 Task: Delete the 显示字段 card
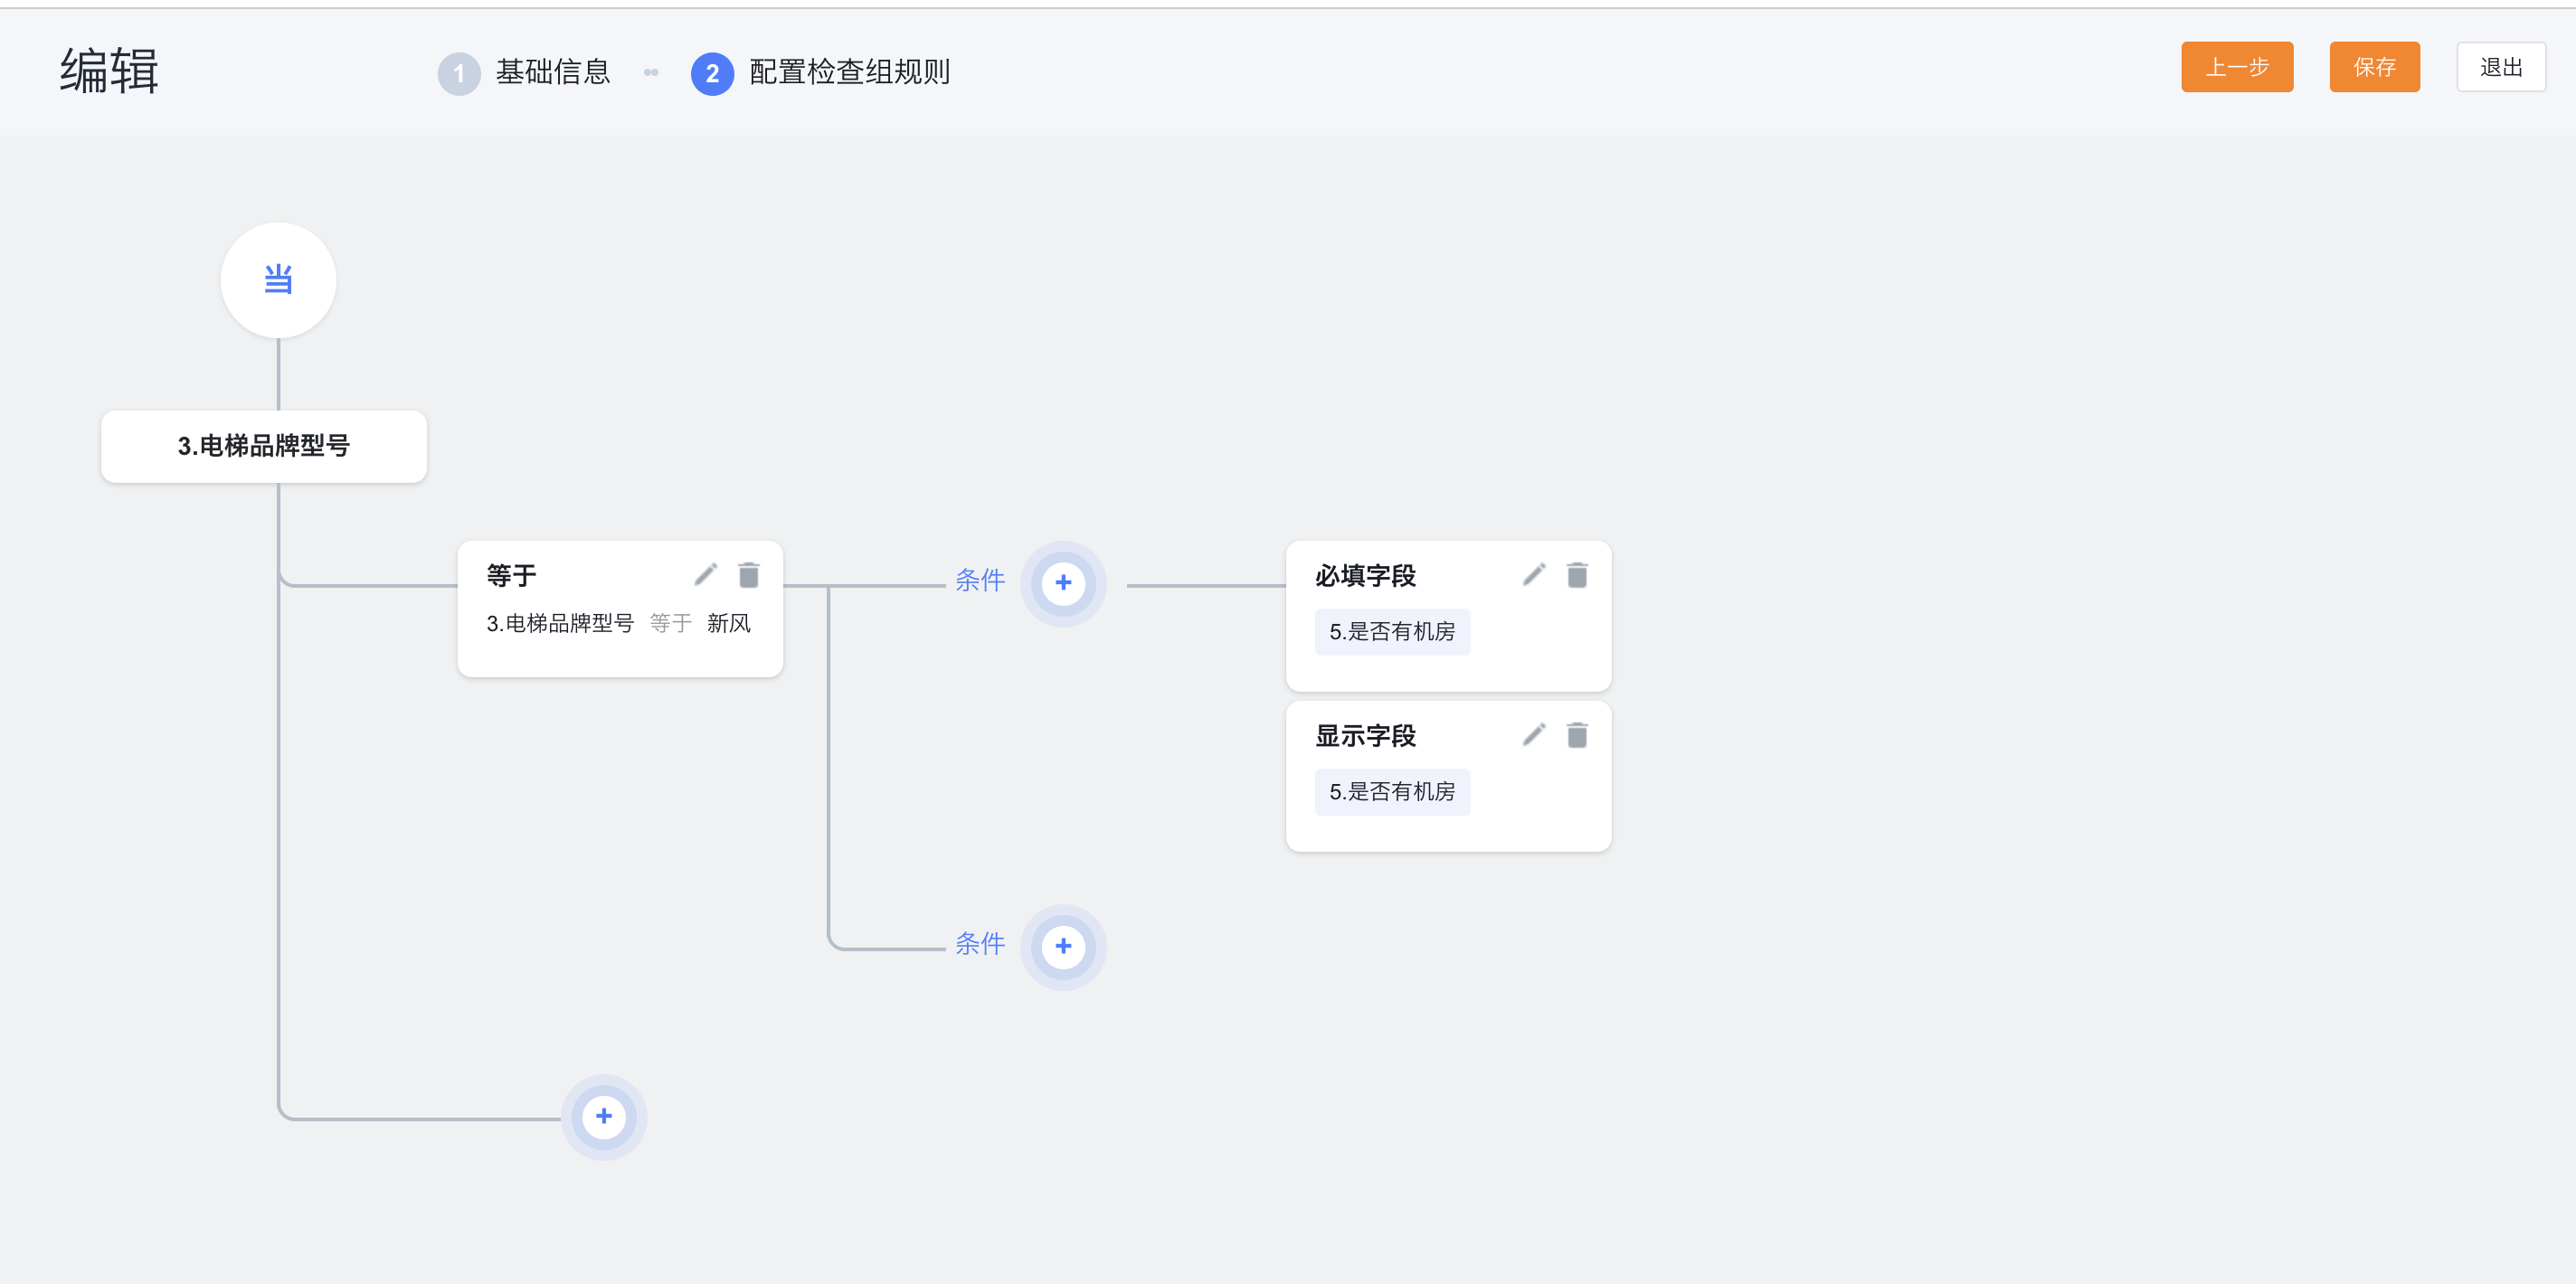(1577, 735)
